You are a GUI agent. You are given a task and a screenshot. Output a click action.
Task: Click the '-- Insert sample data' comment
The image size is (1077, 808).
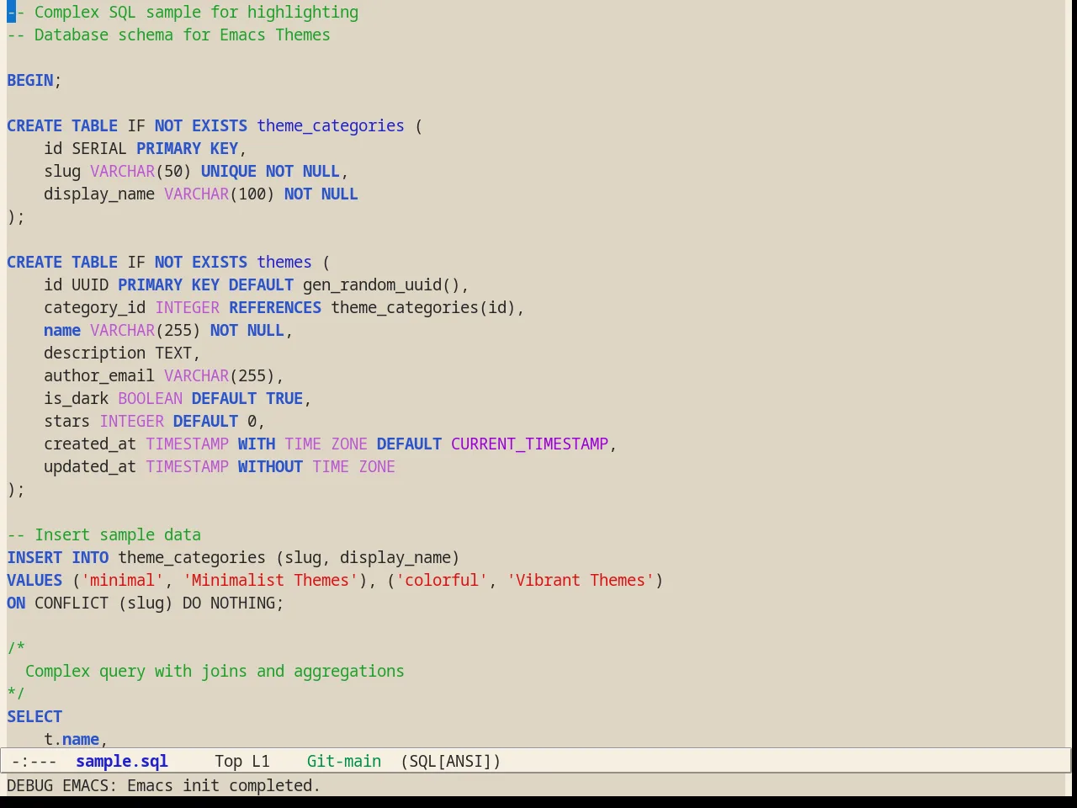click(x=103, y=534)
